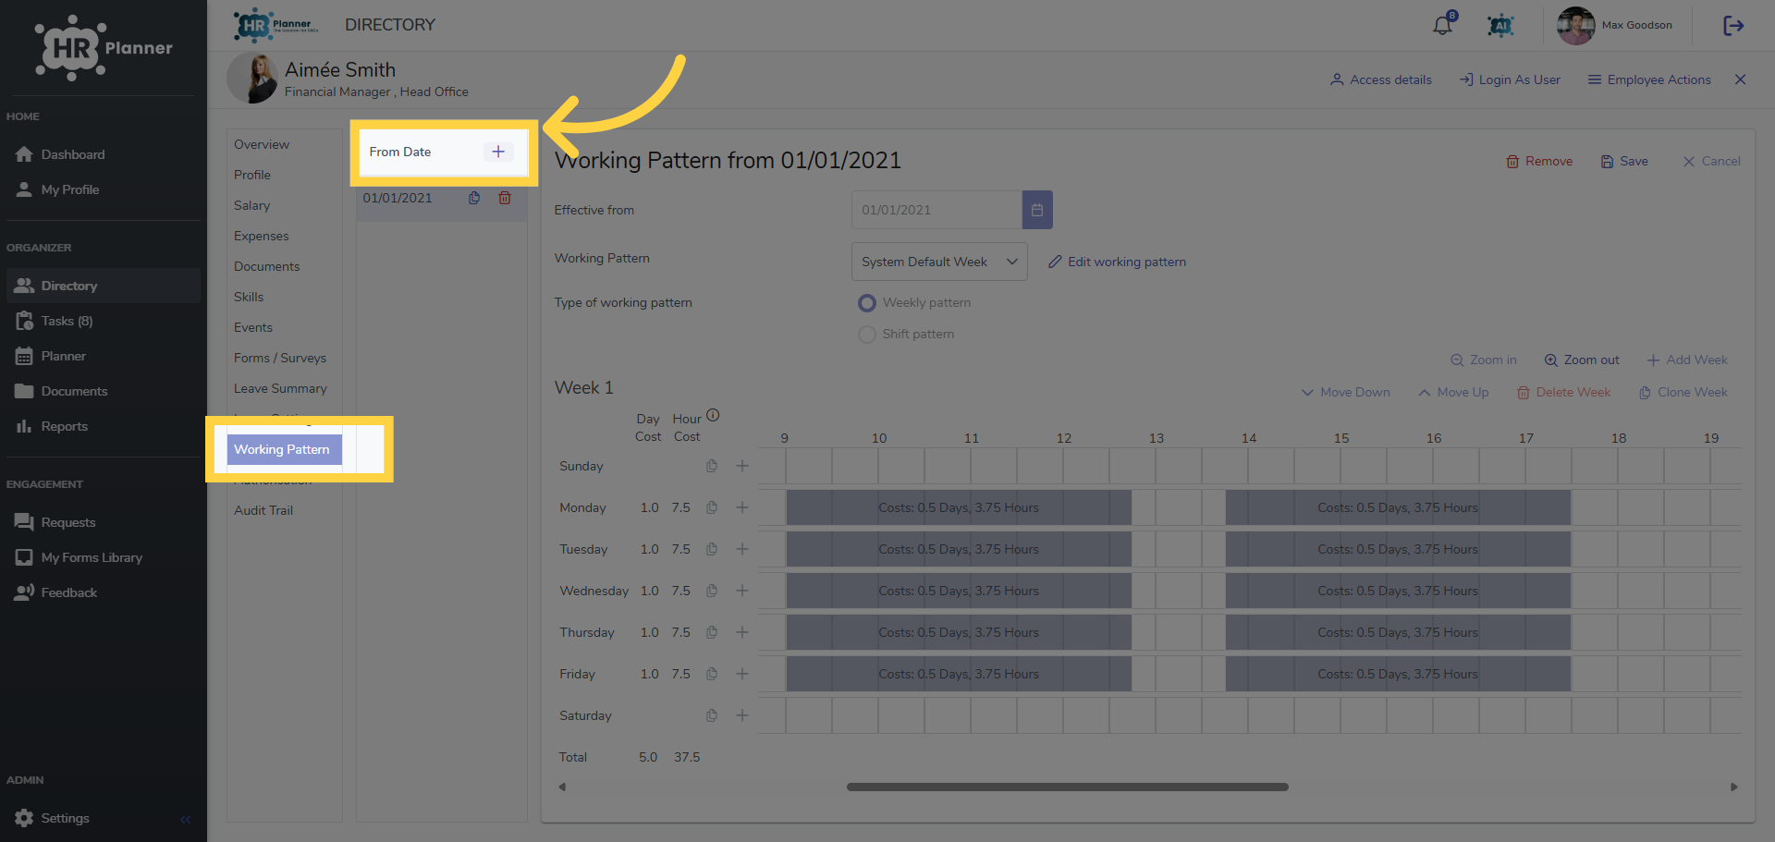Add a new From Date entry

click(497, 152)
